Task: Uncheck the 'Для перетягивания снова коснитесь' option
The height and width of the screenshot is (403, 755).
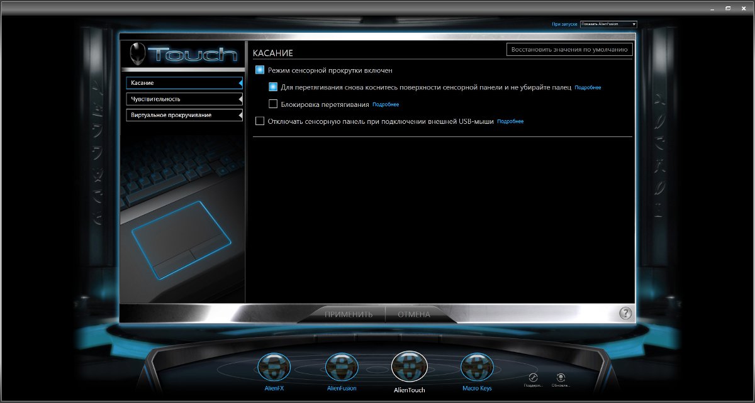Action: (x=273, y=87)
